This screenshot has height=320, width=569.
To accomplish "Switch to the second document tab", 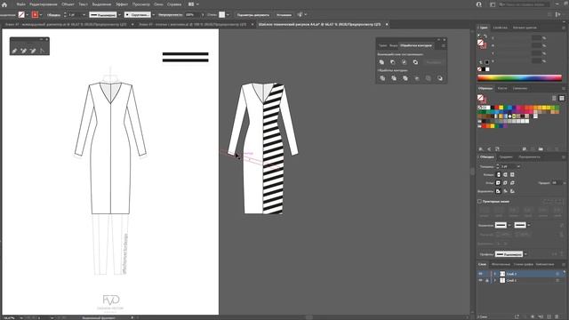I will coord(193,24).
